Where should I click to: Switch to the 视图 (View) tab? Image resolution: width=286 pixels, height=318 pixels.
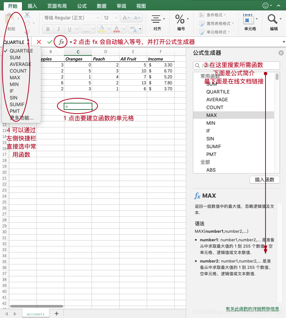(x=141, y=6)
